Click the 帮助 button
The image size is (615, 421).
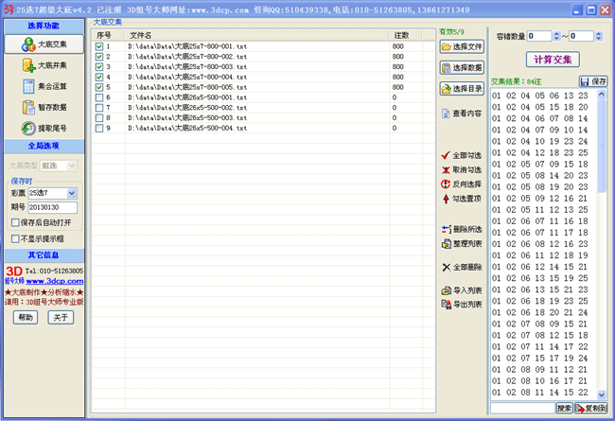[x=26, y=317]
